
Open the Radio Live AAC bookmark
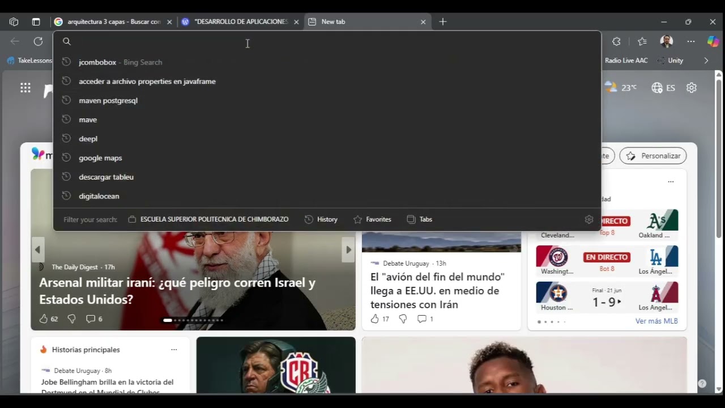(x=626, y=61)
